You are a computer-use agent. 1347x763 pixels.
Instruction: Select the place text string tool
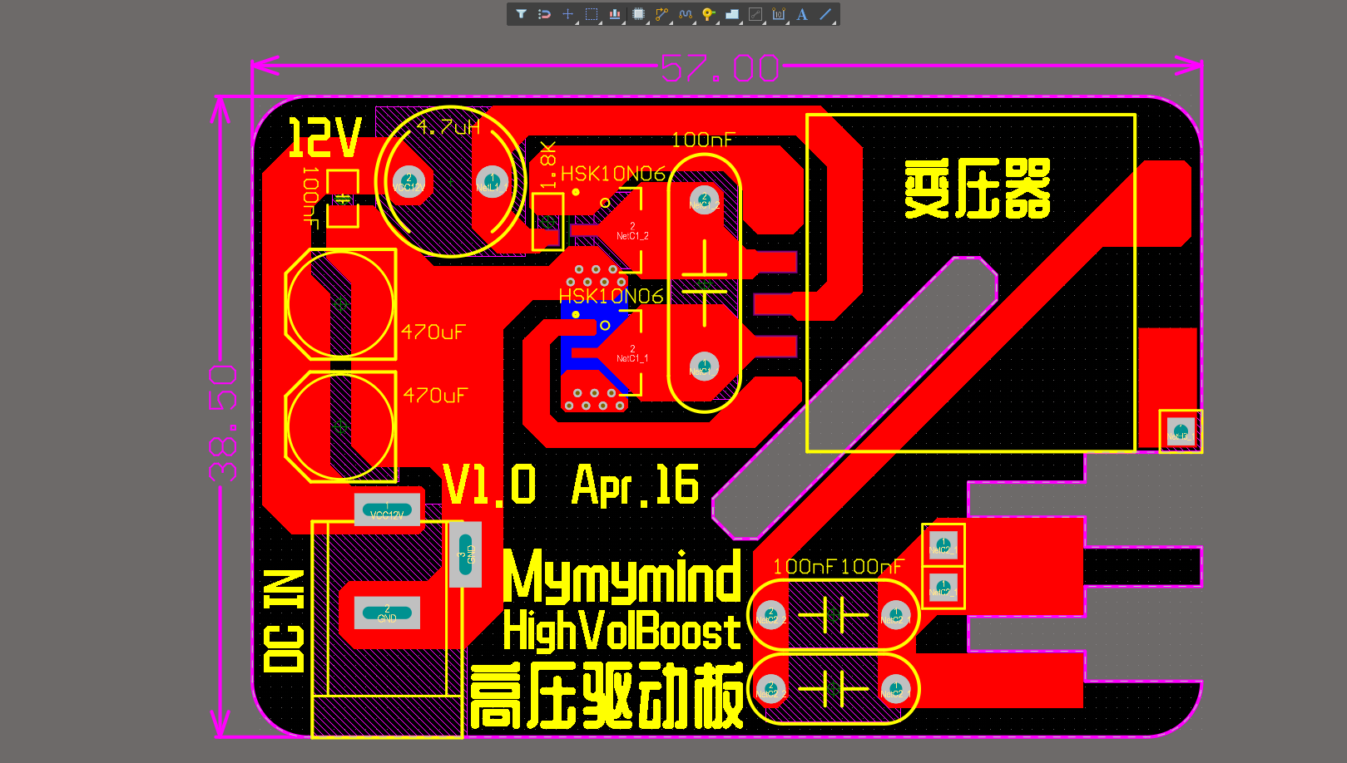pos(804,14)
